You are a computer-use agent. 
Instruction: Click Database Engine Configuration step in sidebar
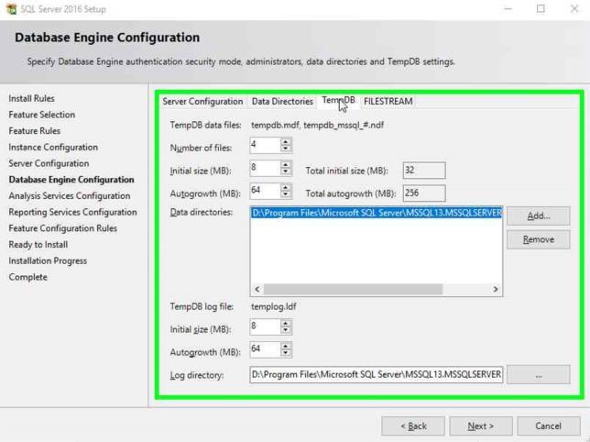71,180
